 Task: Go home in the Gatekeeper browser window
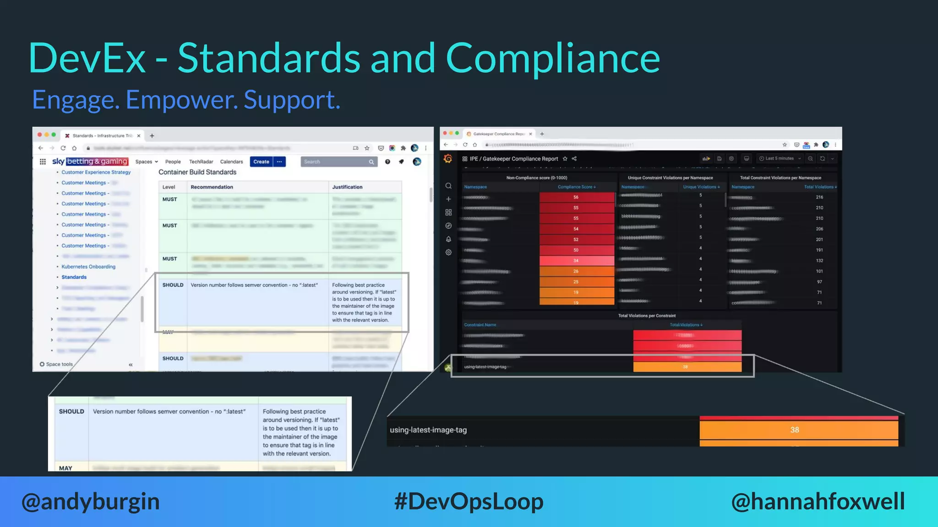tap(475, 145)
